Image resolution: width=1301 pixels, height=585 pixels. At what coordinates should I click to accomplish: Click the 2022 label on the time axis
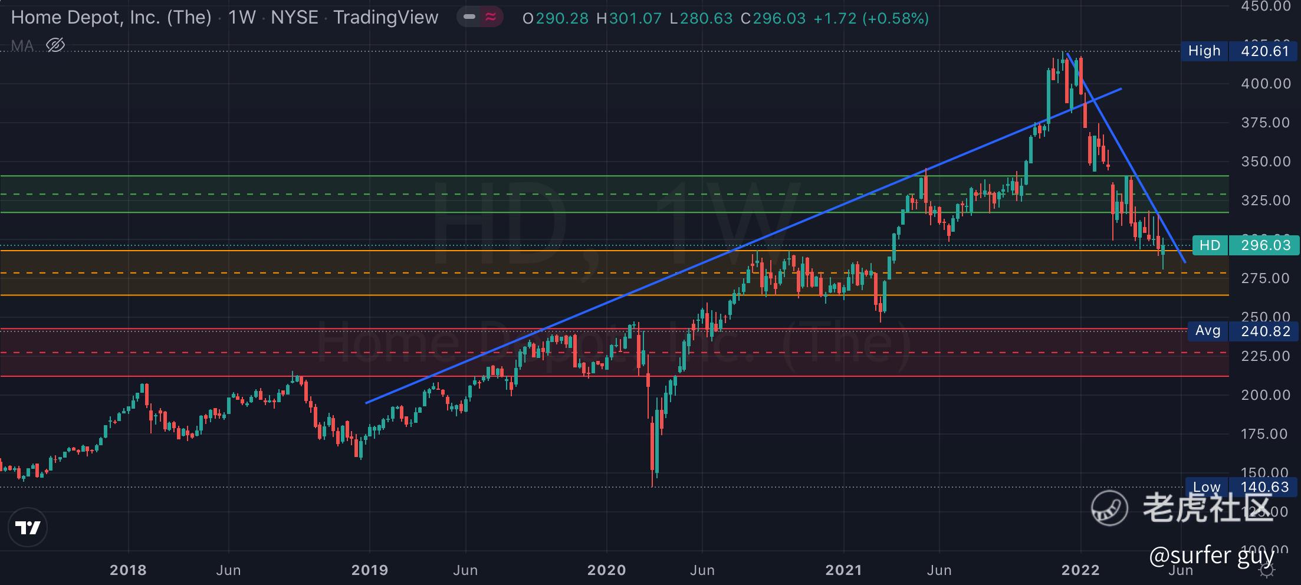click(1080, 570)
